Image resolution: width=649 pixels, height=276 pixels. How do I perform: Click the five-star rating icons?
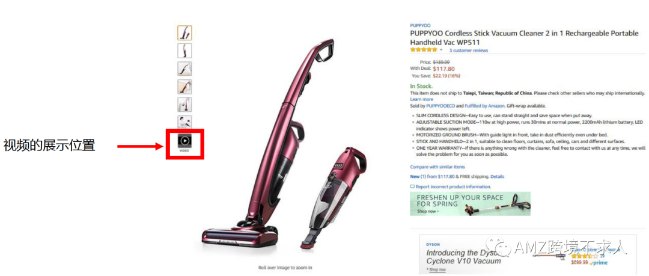pos(424,50)
